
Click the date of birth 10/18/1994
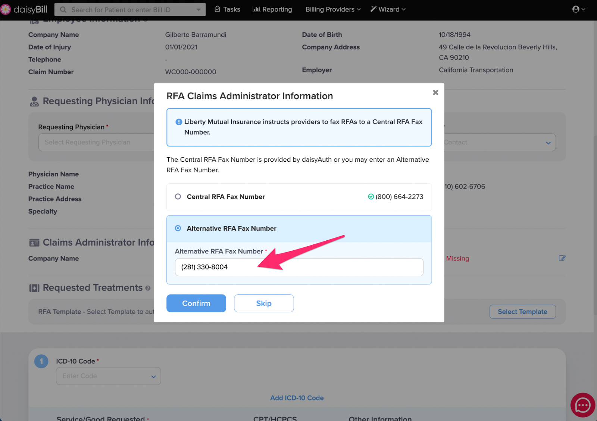pos(454,35)
